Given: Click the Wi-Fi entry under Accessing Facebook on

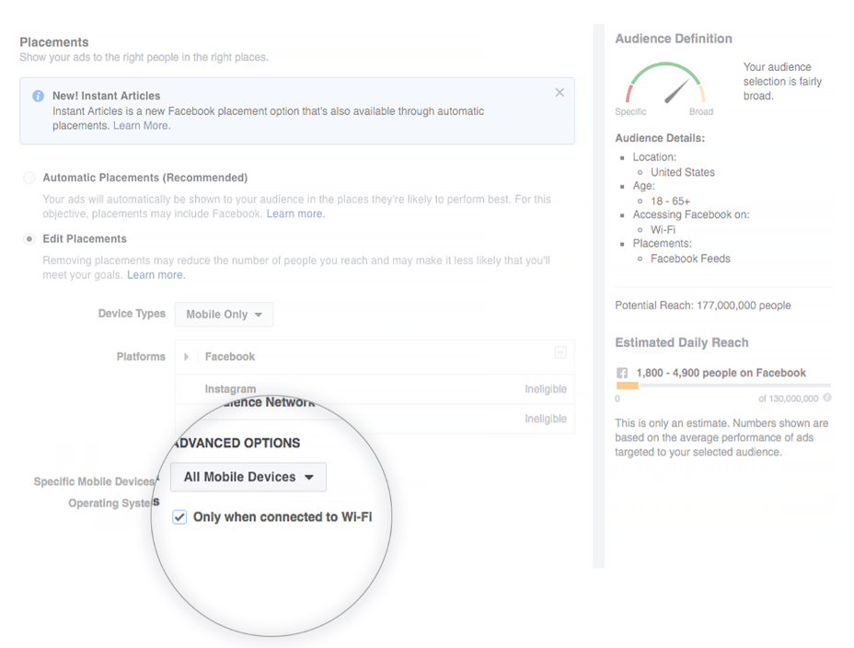Looking at the screenshot, I should (x=663, y=230).
